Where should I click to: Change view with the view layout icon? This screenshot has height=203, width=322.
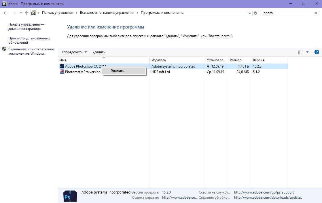point(301,52)
